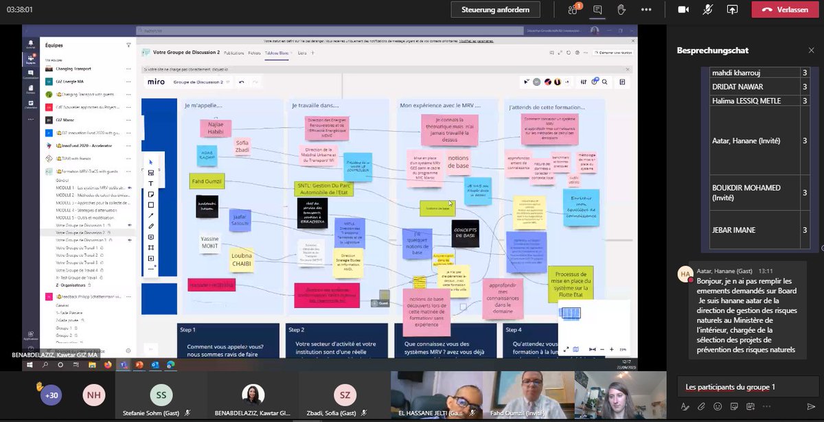Expand more Miro tools
824x422 pixels.
[151, 268]
